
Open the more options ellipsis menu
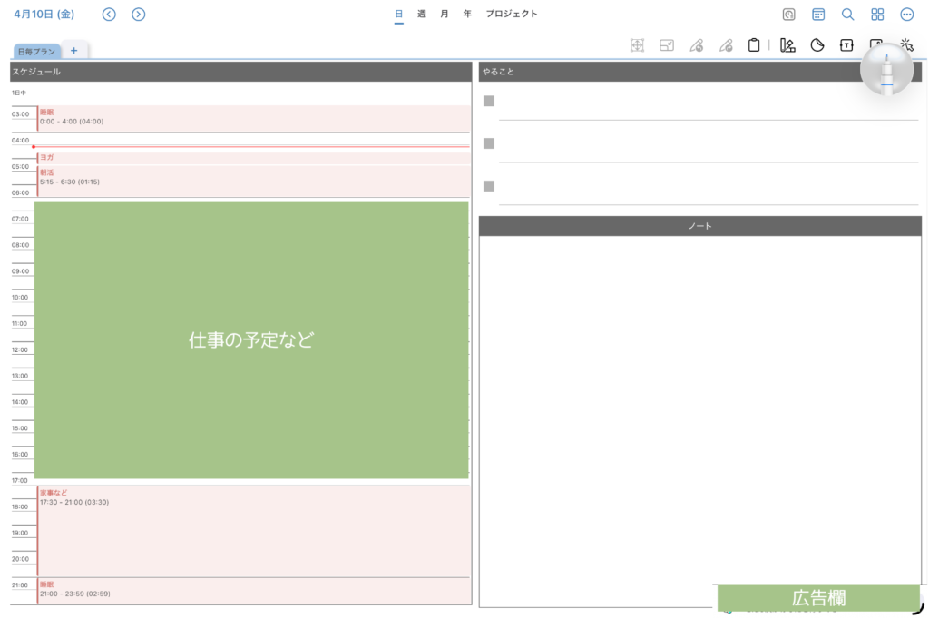[x=906, y=14]
